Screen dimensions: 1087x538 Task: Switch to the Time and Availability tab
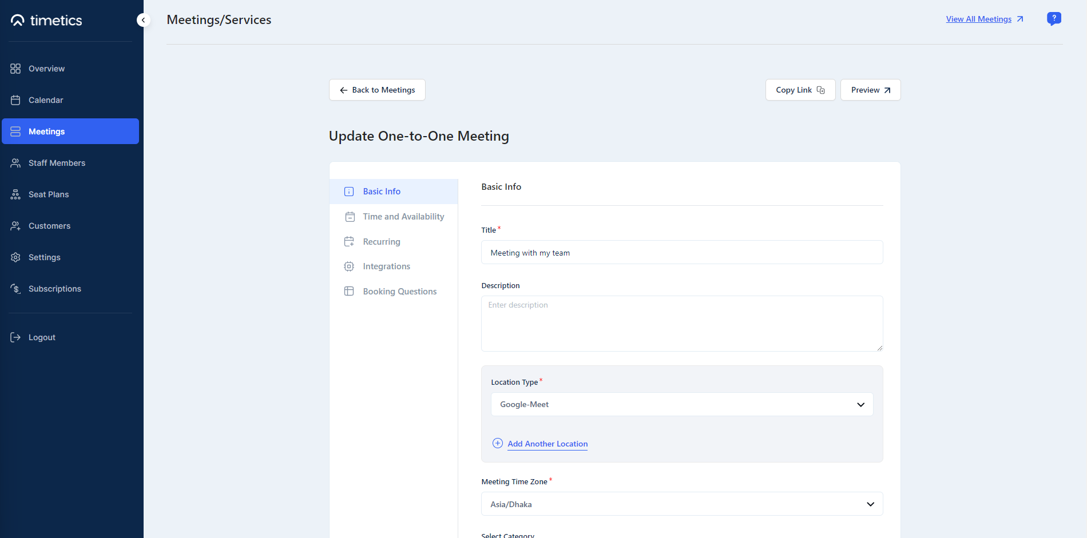(x=403, y=216)
